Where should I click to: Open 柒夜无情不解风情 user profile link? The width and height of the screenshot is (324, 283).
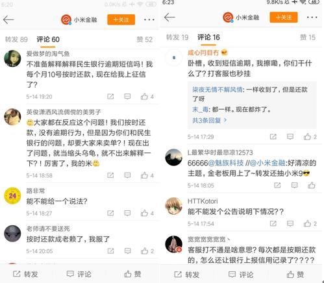pyautogui.click(x=218, y=90)
